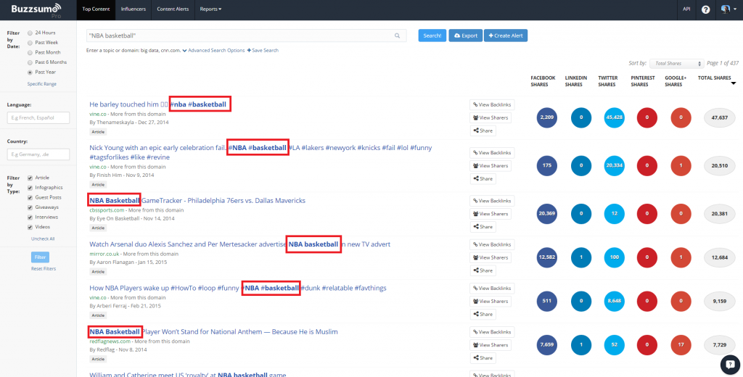The image size is (743, 377).
Task: Select the Past Week date filter
Action: 30,43
